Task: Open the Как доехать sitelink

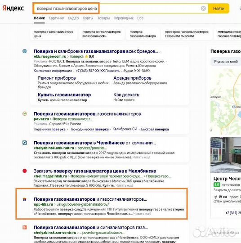Action: click(126, 94)
